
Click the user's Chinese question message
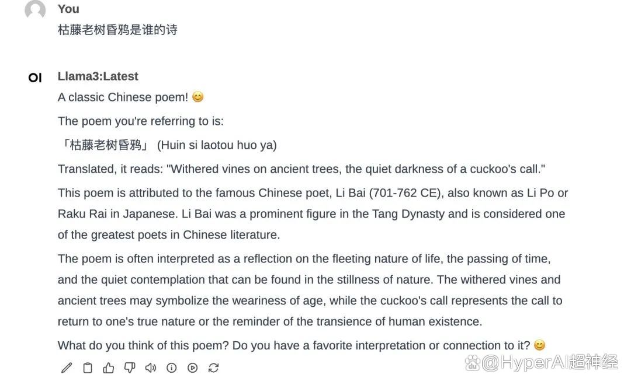coord(117,30)
